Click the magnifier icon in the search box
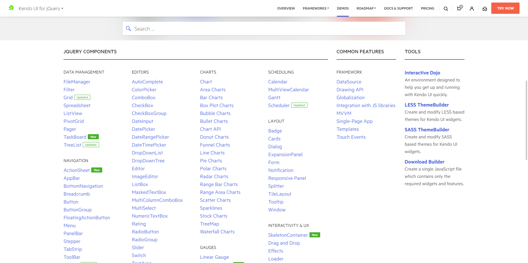 [x=128, y=28]
